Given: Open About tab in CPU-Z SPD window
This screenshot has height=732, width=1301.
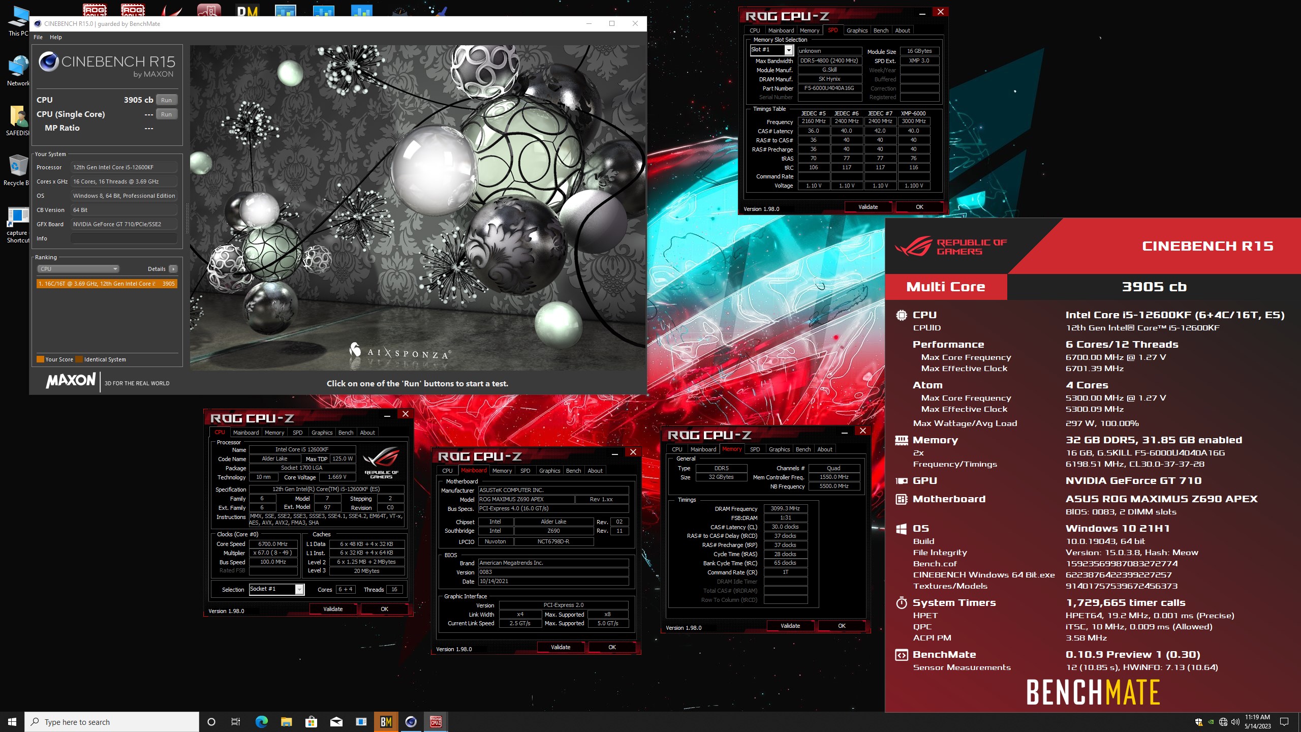Looking at the screenshot, I should [x=902, y=30].
